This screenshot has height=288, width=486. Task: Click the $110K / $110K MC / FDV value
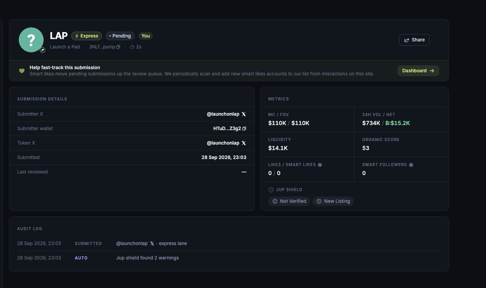(289, 123)
